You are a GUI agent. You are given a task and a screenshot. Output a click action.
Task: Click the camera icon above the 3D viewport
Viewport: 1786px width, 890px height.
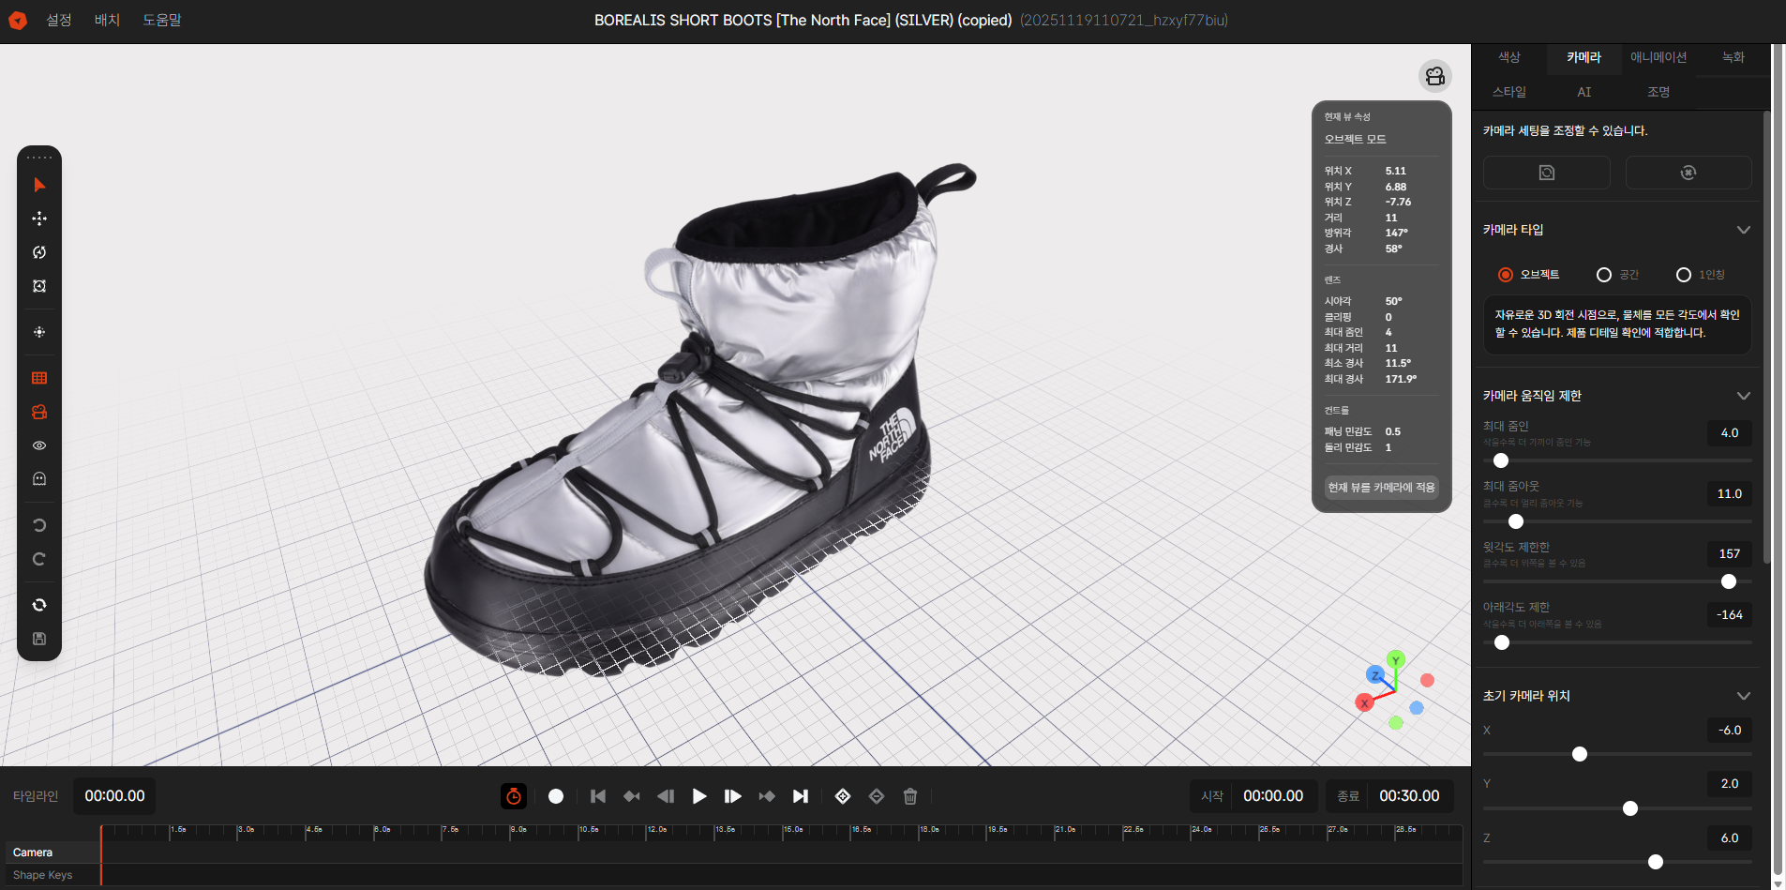point(1434,76)
